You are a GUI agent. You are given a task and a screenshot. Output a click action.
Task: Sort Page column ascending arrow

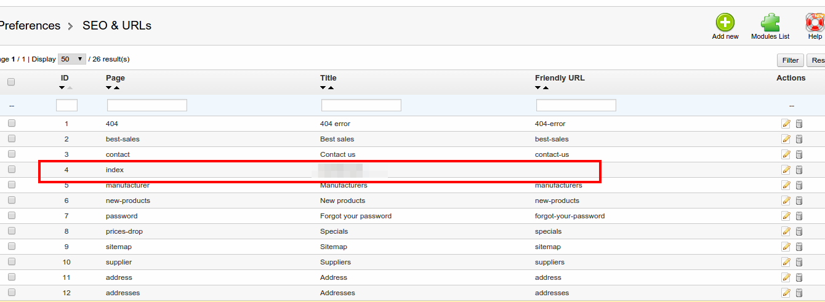116,88
